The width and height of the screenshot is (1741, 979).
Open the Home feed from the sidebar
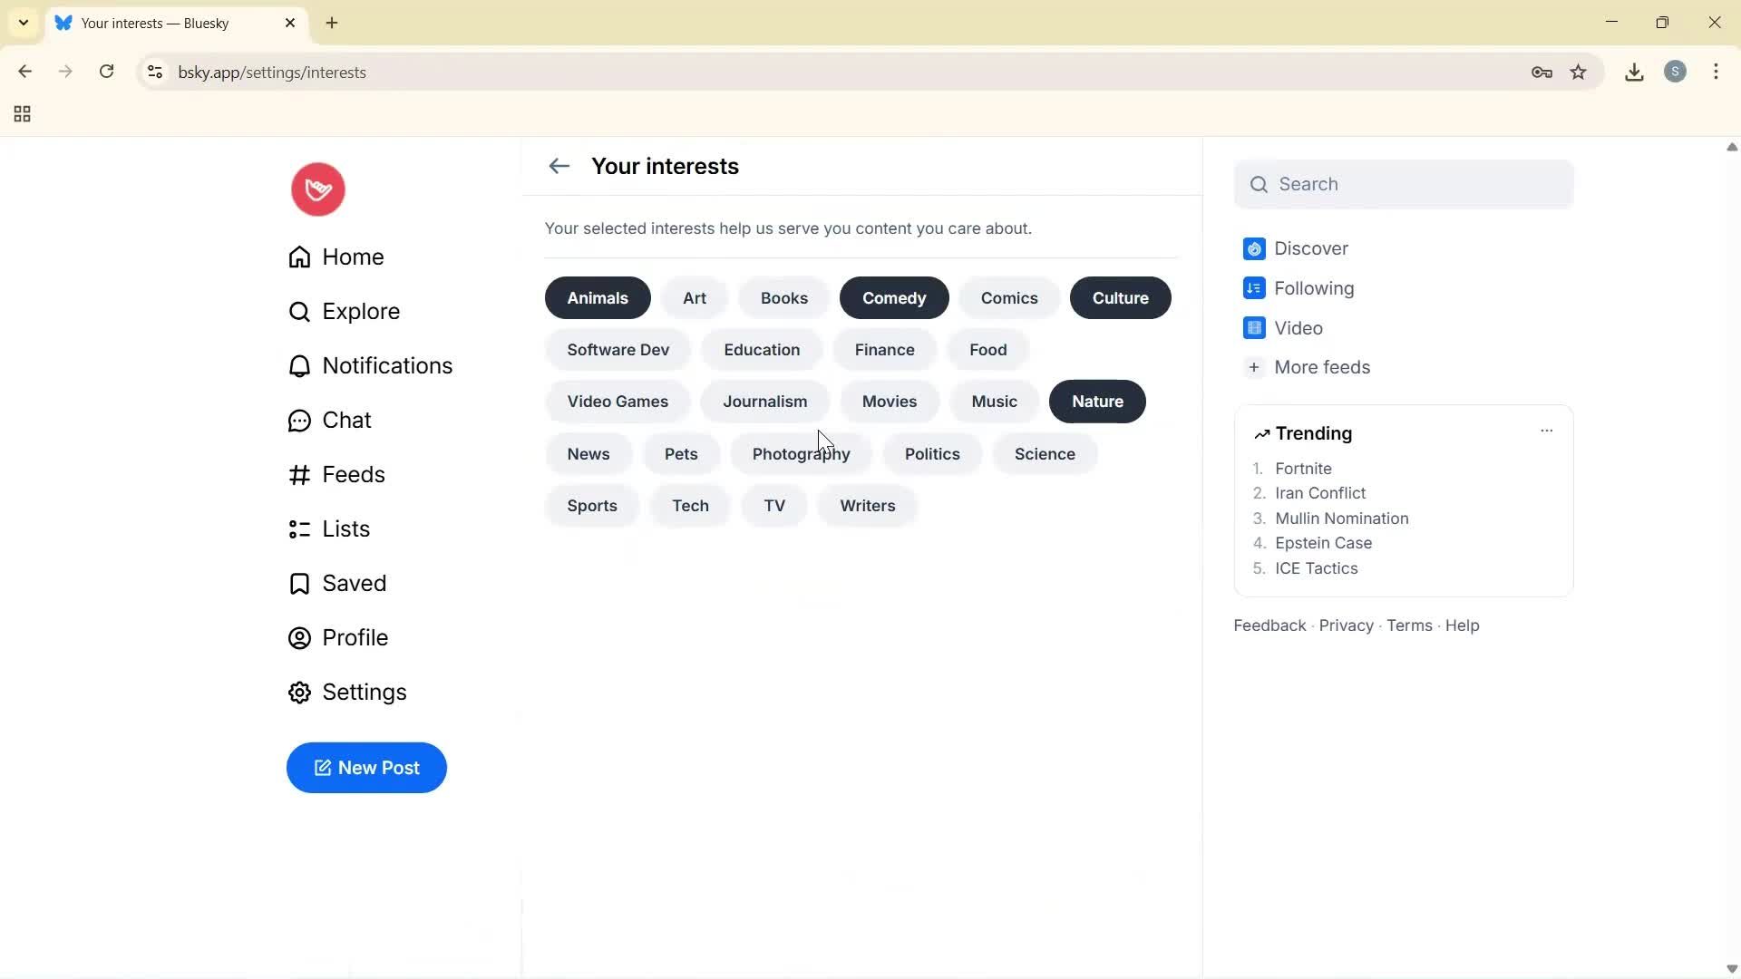tap(353, 257)
